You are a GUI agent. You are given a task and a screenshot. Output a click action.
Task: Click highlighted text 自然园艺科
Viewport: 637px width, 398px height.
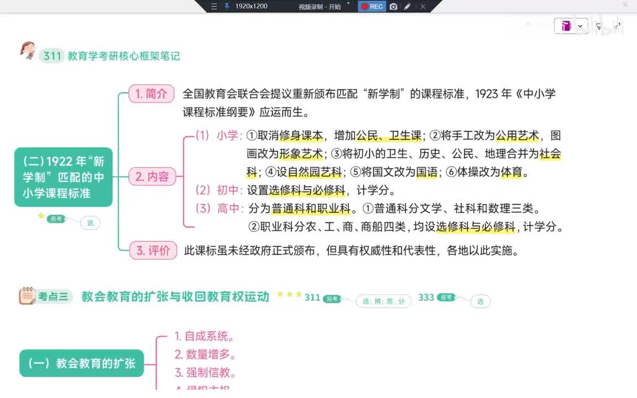click(315, 172)
